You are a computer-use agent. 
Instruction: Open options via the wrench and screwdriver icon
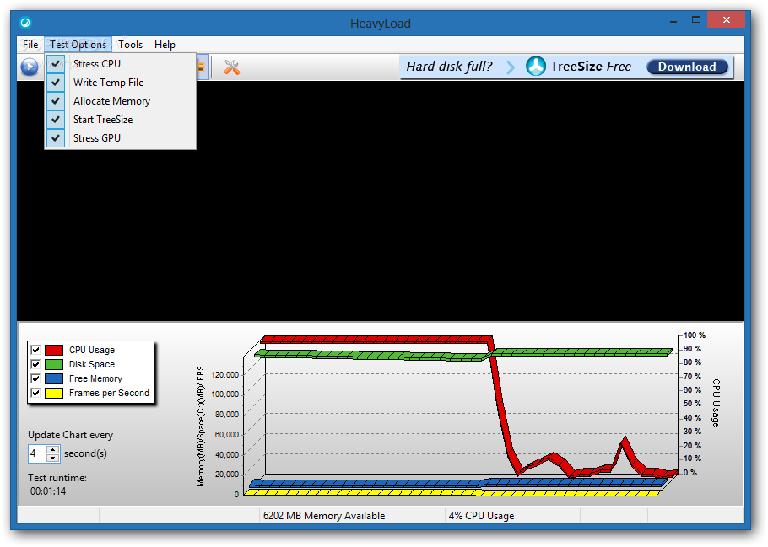click(232, 67)
